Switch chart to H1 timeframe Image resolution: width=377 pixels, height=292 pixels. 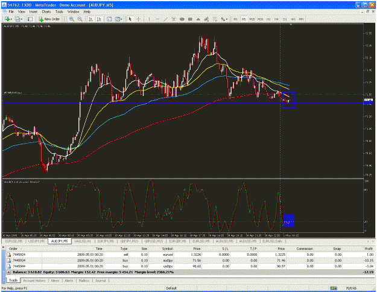click(268, 19)
